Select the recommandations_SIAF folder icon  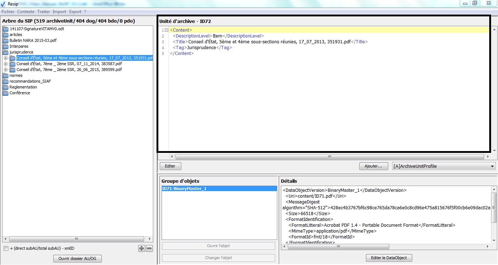click(x=5, y=82)
